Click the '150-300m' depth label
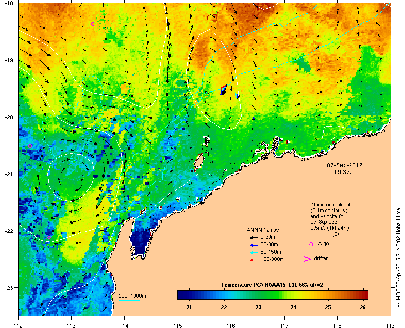The height and width of the screenshot is (328, 405). [272, 259]
